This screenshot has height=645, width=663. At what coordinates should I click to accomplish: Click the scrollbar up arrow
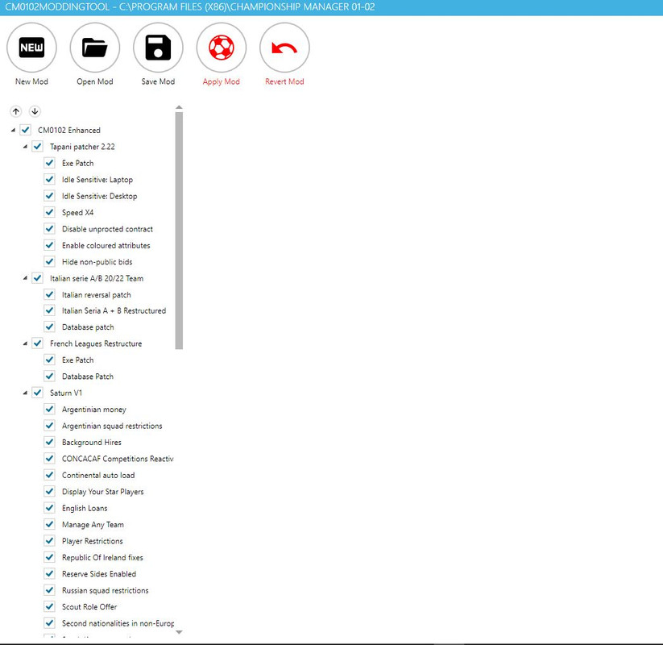[179, 107]
